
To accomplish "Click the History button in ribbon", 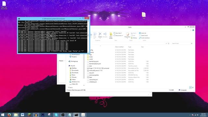I will click(134, 38).
